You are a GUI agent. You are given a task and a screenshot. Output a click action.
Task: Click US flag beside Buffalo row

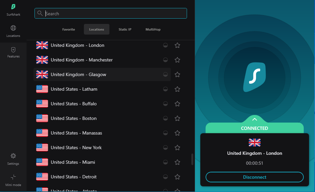(42, 104)
